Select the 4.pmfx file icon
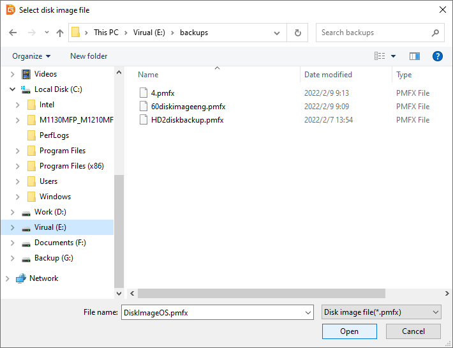The image size is (453, 348). (x=144, y=93)
